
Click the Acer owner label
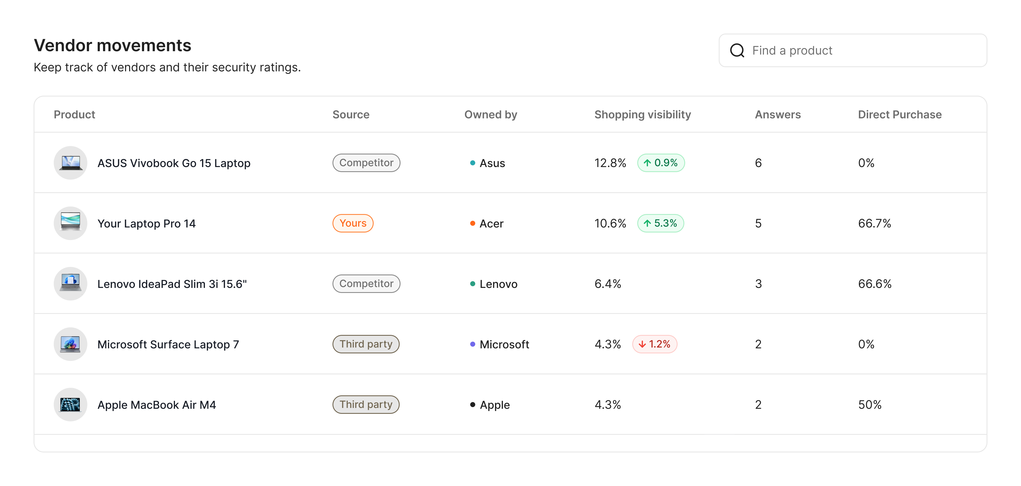click(x=491, y=224)
